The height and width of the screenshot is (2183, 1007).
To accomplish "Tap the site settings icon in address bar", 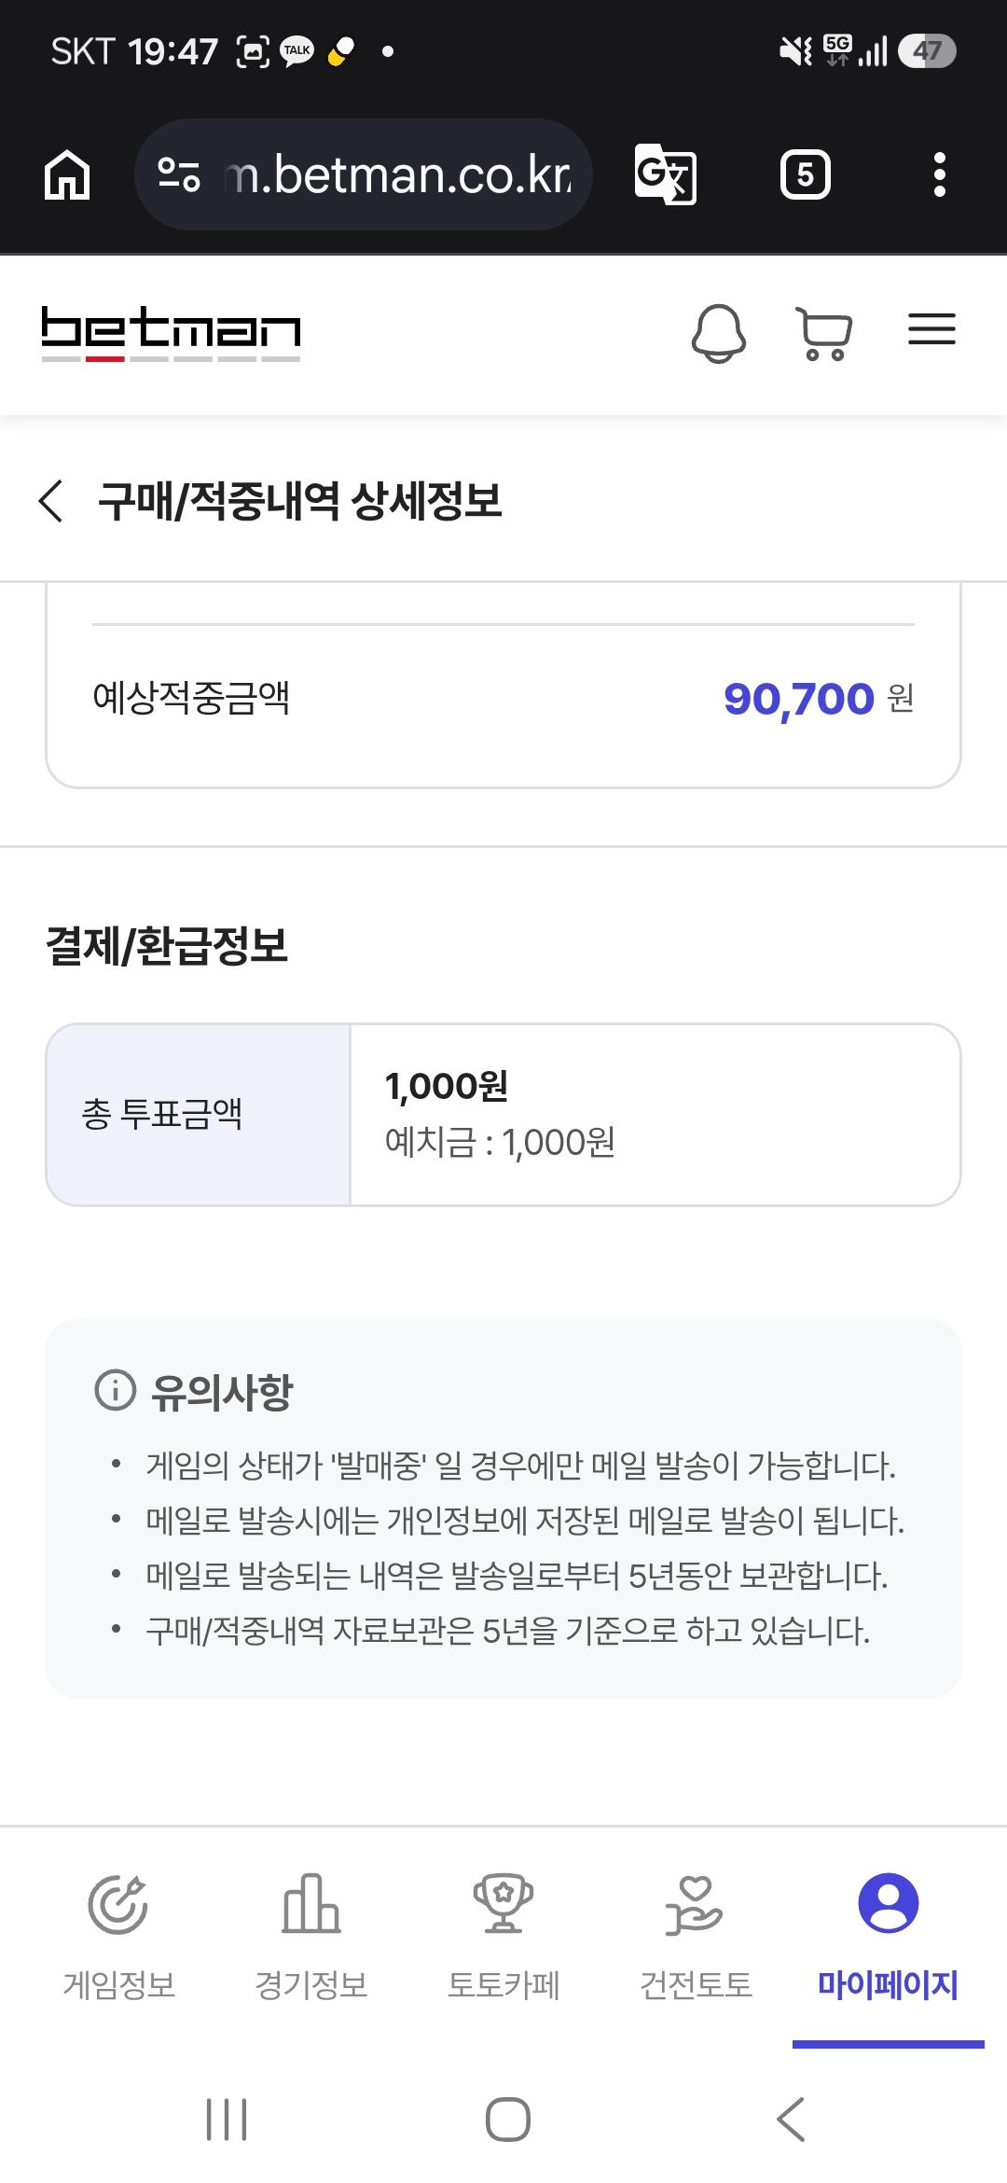I will 178,174.
